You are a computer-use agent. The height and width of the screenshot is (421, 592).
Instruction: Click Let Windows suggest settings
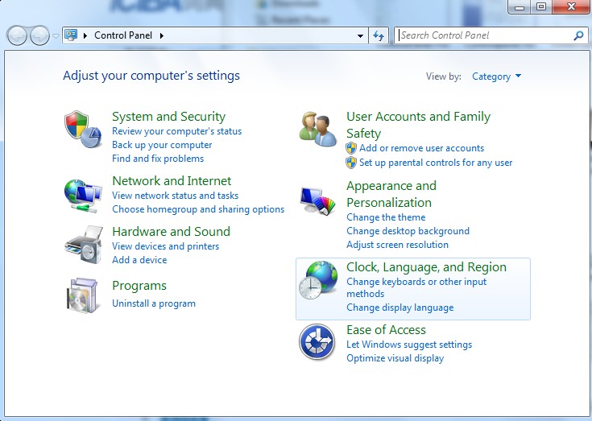click(x=409, y=345)
